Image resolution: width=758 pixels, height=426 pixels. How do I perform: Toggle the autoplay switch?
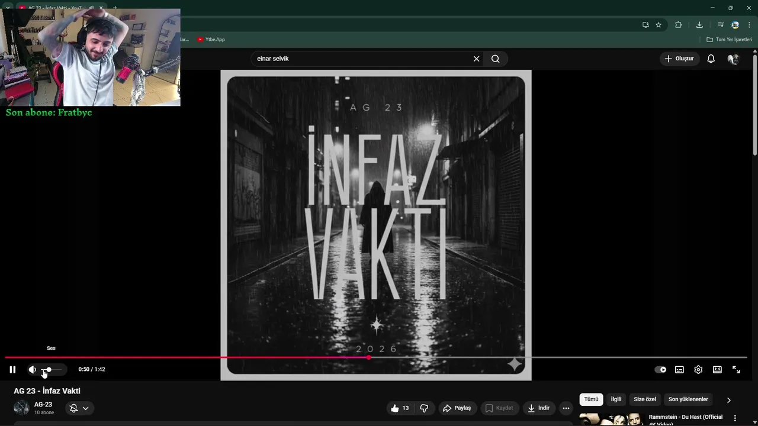coord(660,370)
